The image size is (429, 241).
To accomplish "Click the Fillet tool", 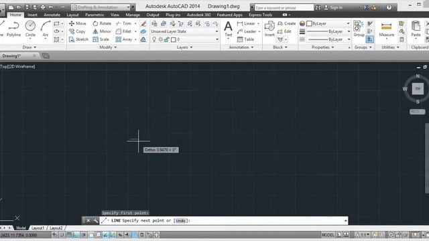I will click(123, 31).
